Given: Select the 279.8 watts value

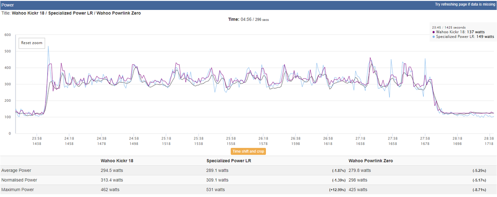Looking at the screenshot, I should [x=361, y=171].
